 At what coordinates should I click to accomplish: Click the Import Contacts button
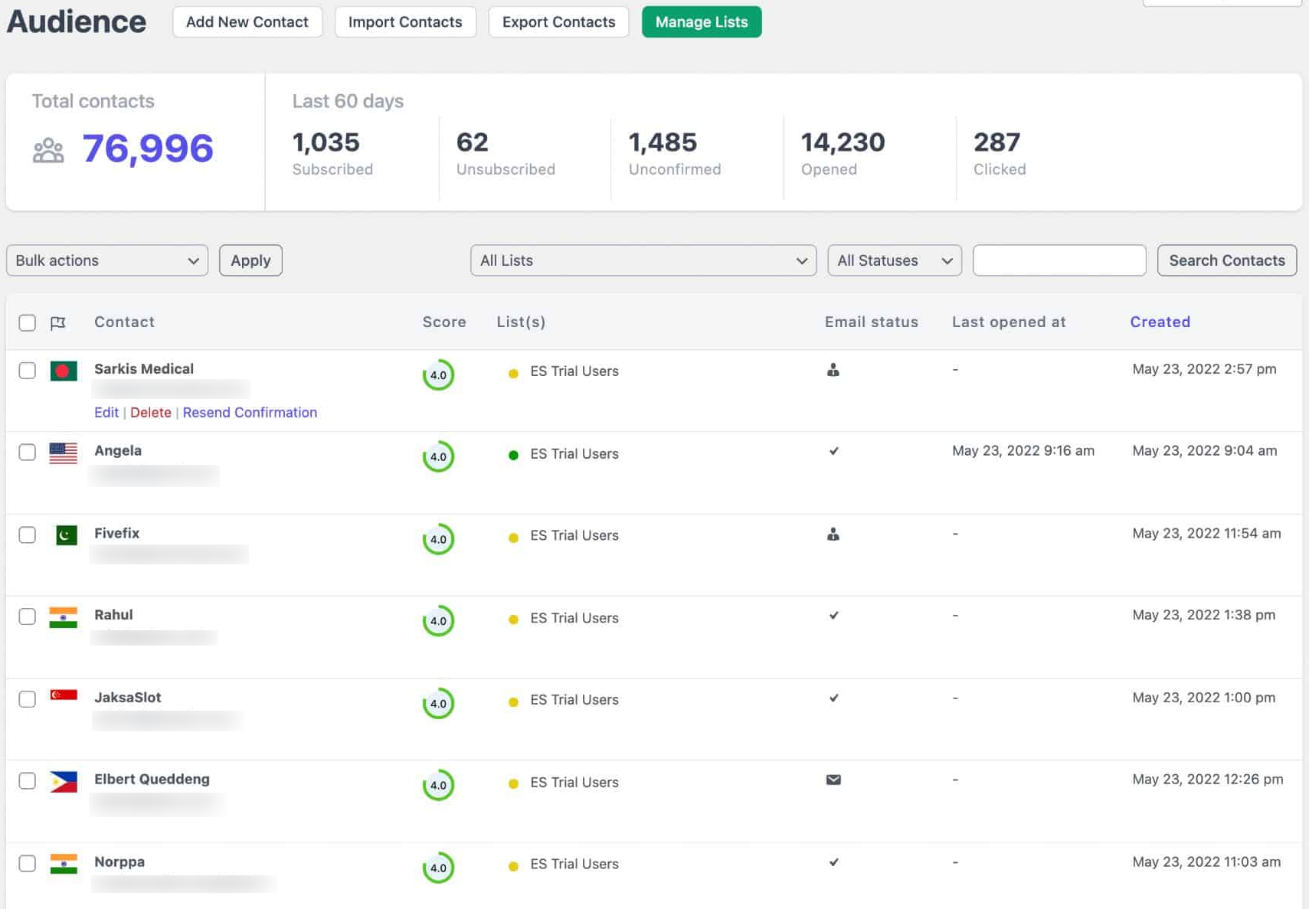pos(405,21)
